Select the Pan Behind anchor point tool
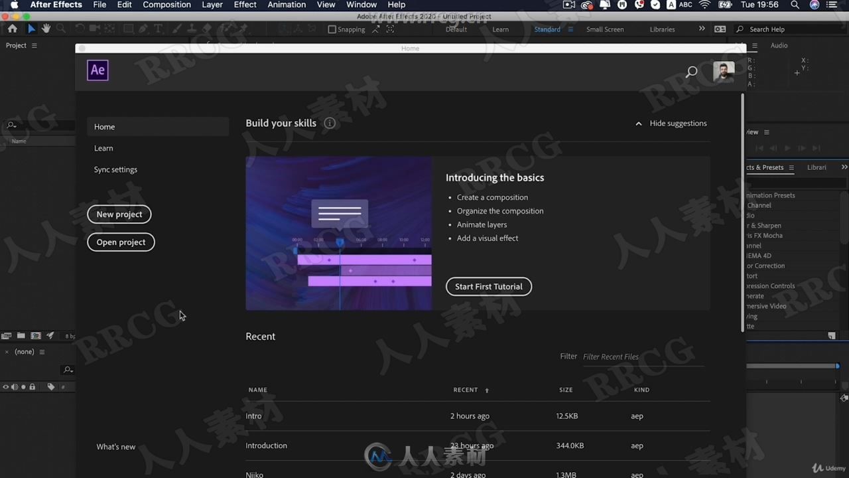 pyautogui.click(x=109, y=29)
